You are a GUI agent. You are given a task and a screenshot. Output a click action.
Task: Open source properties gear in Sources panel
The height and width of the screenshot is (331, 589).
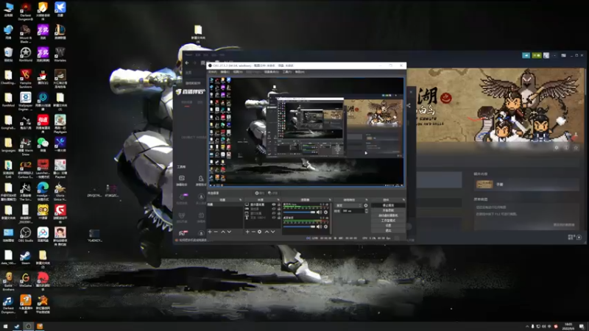259,232
